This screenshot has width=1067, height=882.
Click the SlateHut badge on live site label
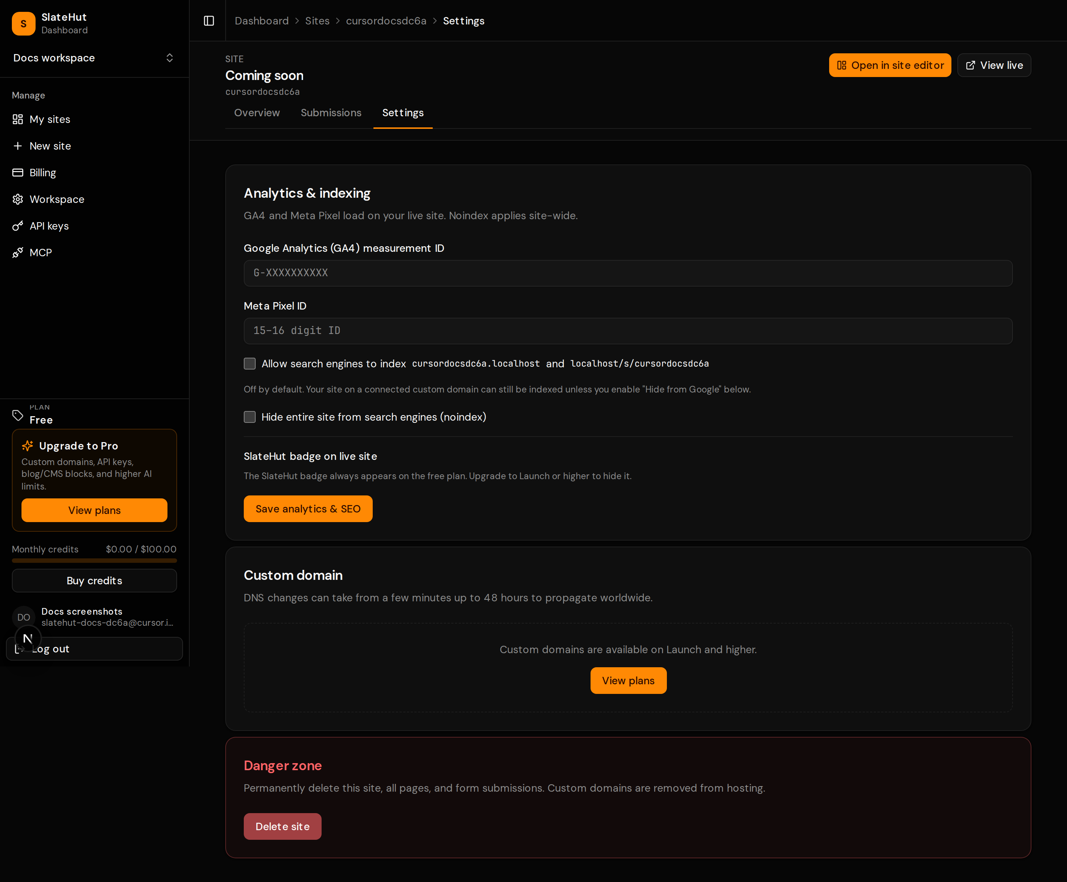point(310,457)
